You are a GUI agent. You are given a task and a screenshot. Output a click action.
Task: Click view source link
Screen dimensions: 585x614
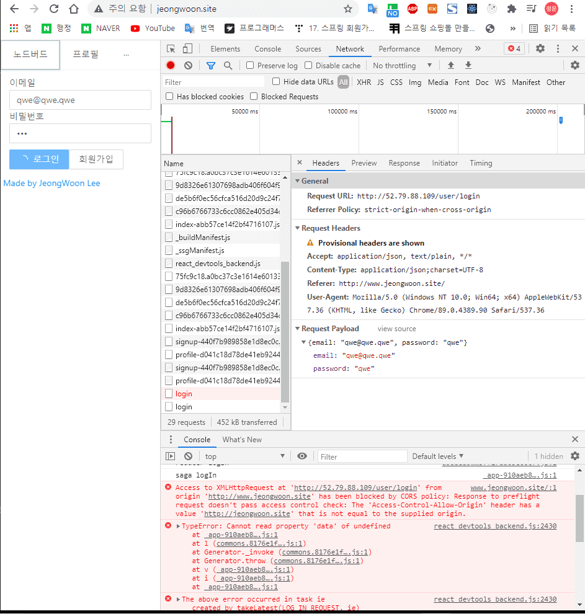(x=396, y=329)
